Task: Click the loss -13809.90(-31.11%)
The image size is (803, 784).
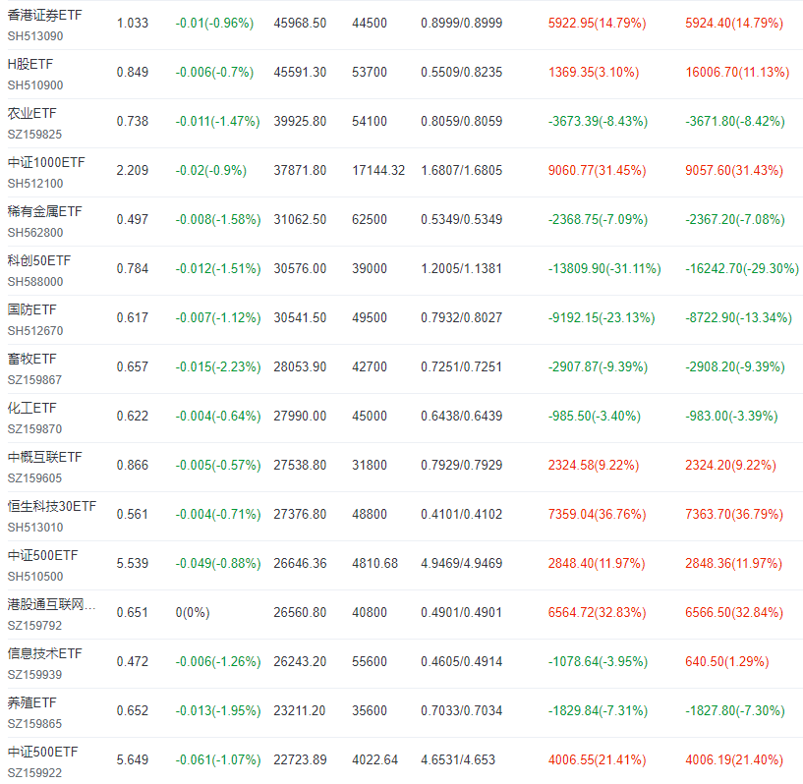Action: pyautogui.click(x=604, y=269)
